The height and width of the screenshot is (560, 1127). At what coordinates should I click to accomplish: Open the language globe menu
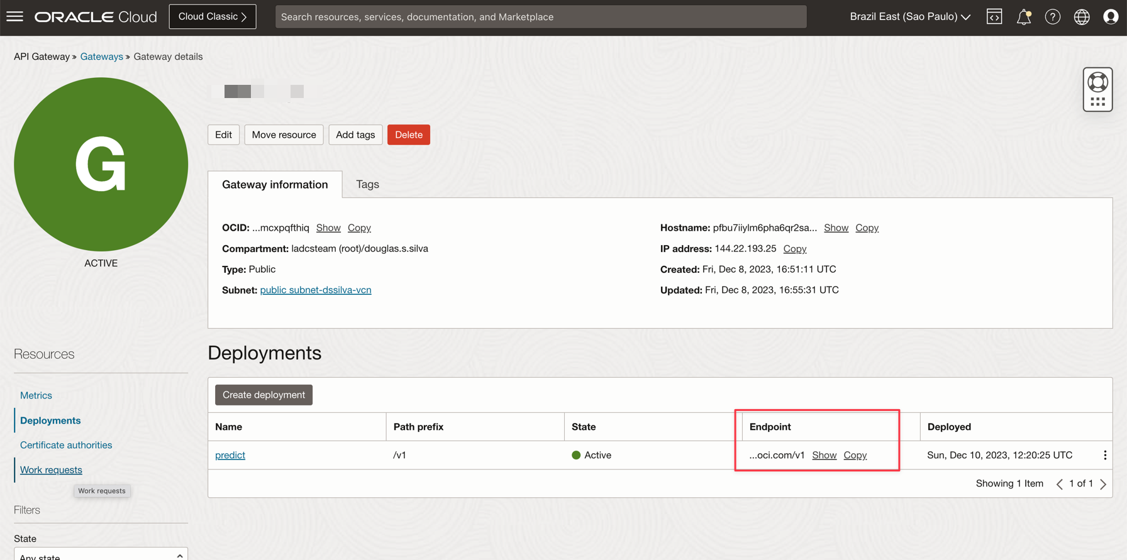[1081, 17]
